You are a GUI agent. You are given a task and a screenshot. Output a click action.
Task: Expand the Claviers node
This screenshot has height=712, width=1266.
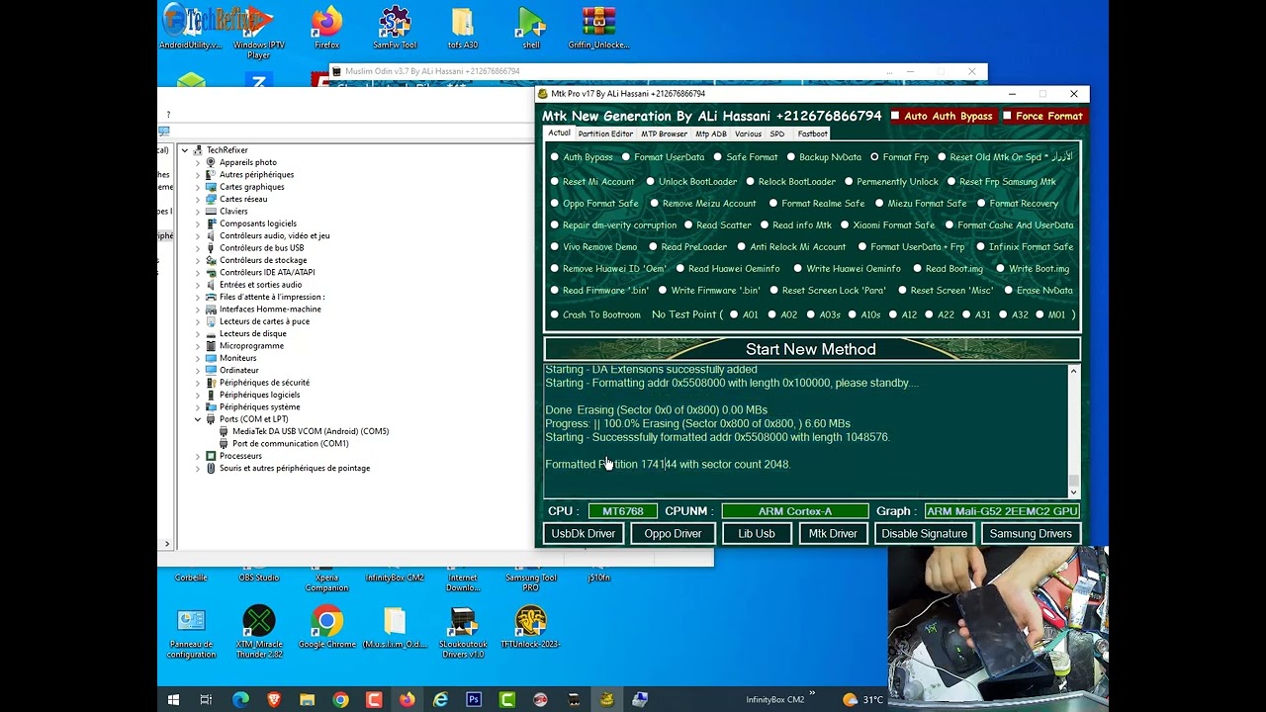(198, 212)
